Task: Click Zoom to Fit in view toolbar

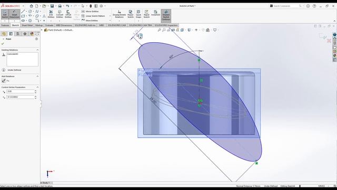Action: [x=159, y=30]
